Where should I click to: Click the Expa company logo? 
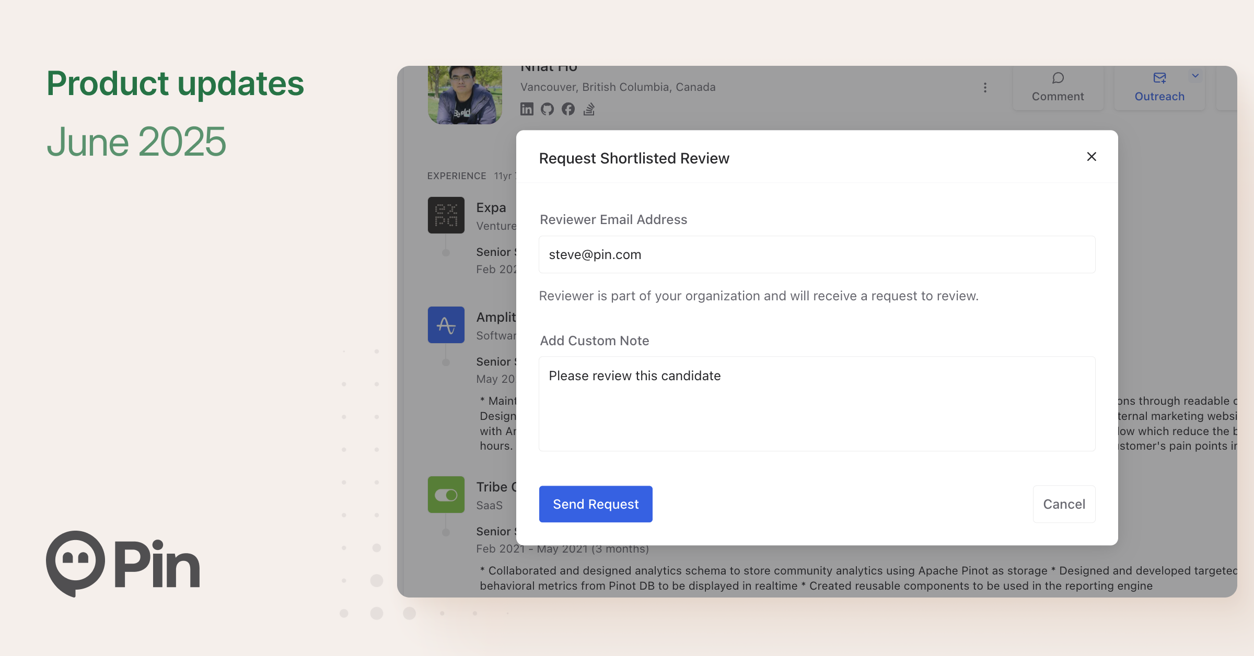tap(446, 215)
